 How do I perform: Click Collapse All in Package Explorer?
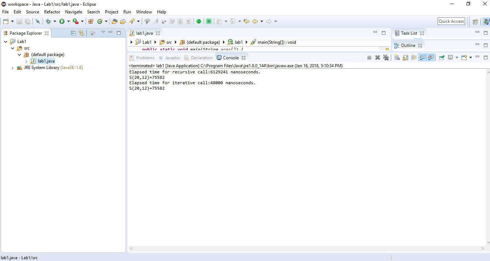[73, 33]
